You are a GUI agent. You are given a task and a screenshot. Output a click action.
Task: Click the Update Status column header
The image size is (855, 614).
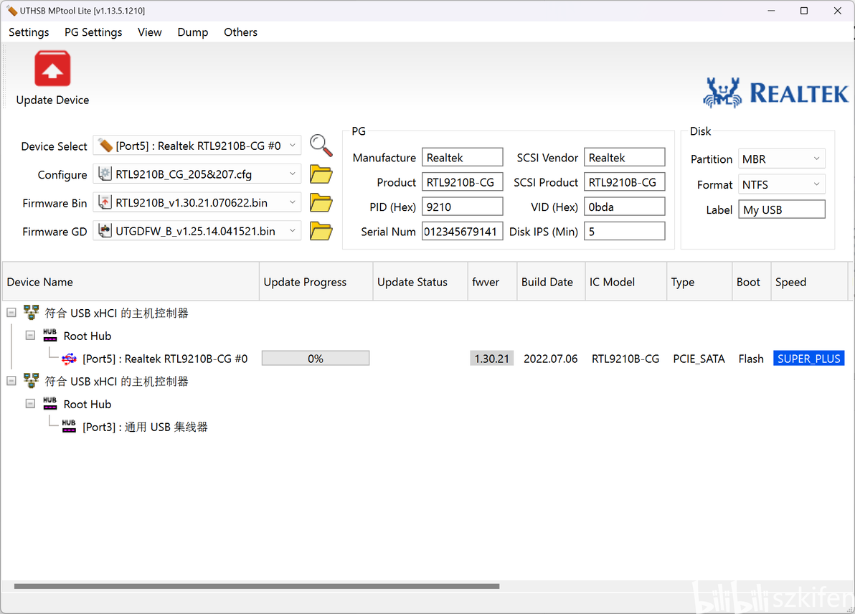pos(420,282)
